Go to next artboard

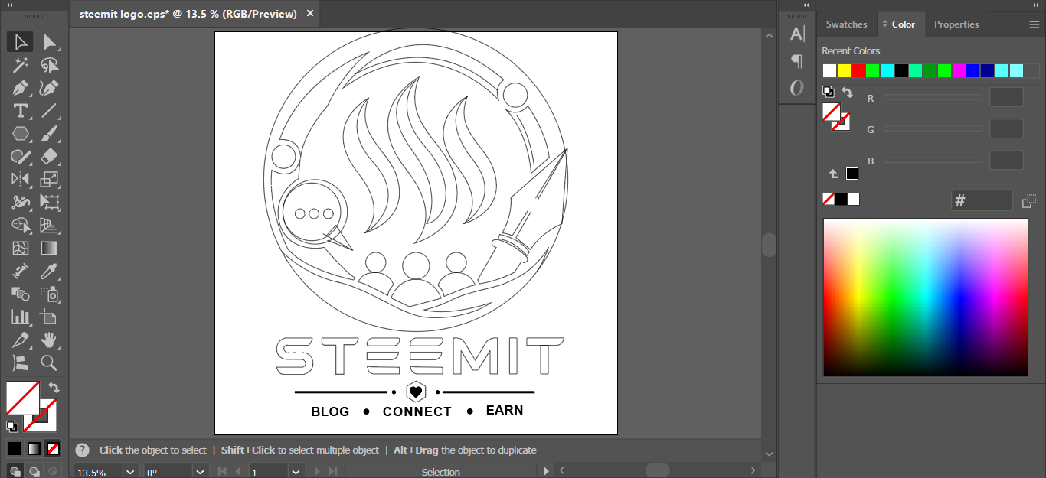316,472
